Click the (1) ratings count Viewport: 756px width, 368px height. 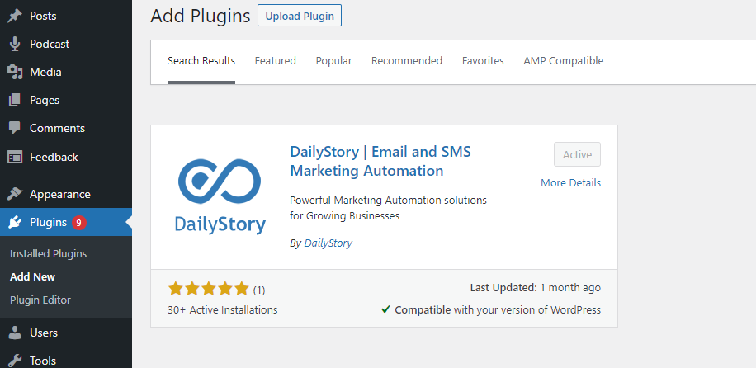259,290
